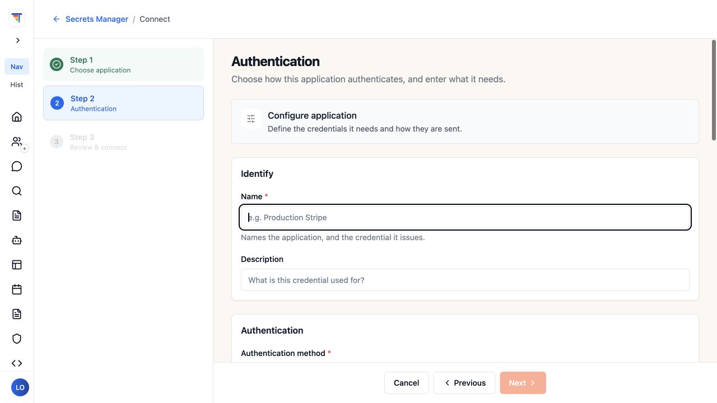Click the Cancel button

tap(407, 383)
